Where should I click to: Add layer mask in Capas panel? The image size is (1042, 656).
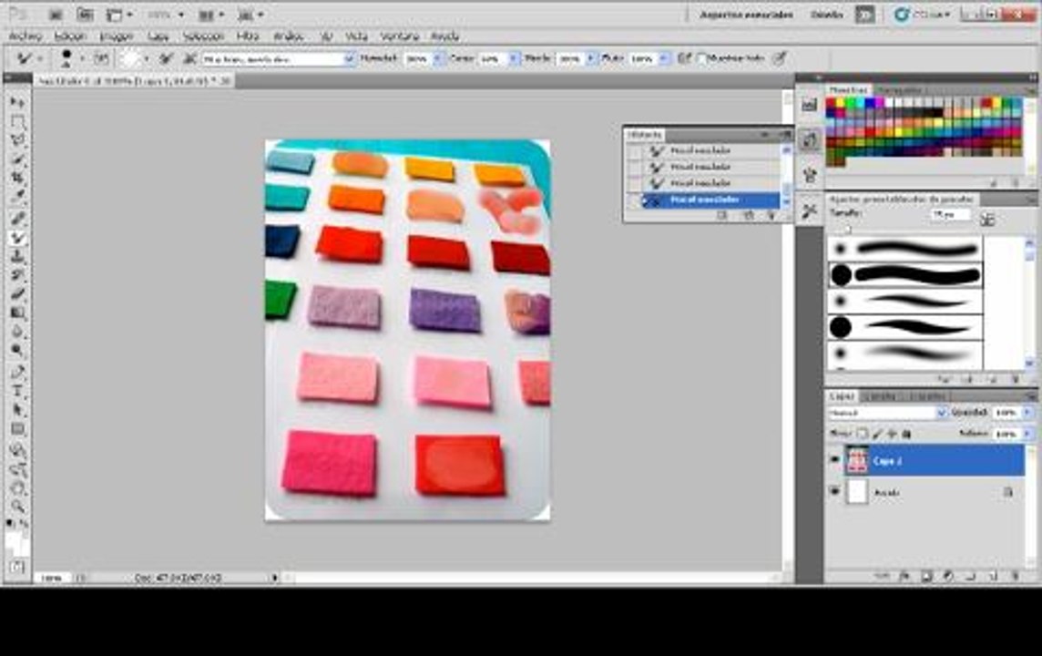click(x=926, y=576)
